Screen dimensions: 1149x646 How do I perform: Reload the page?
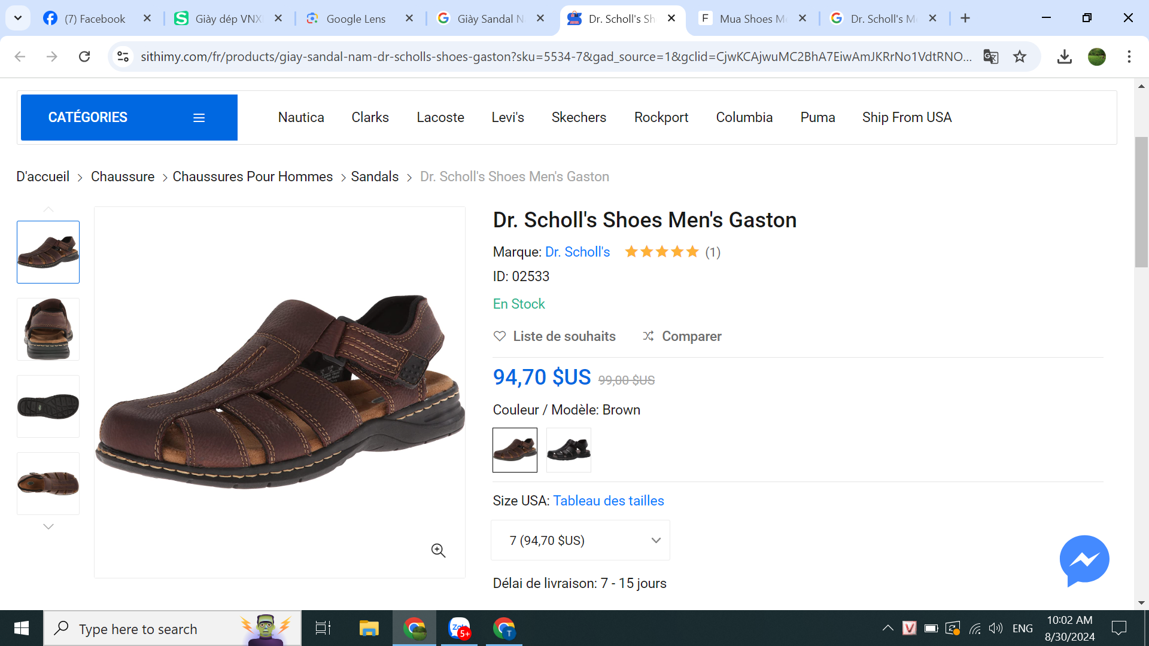(84, 57)
